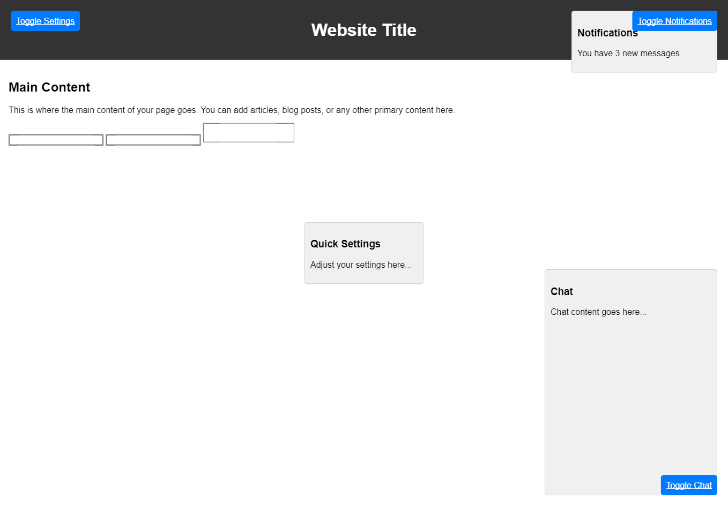Click "Adjust your settings here..." text
Viewport: 728px width, 506px height.
tap(361, 265)
